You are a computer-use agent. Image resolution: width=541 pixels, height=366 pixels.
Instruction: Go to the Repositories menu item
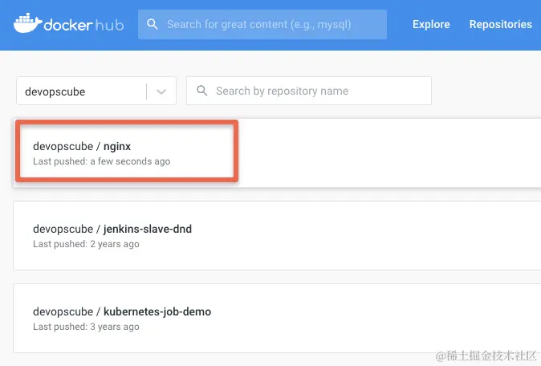click(501, 24)
